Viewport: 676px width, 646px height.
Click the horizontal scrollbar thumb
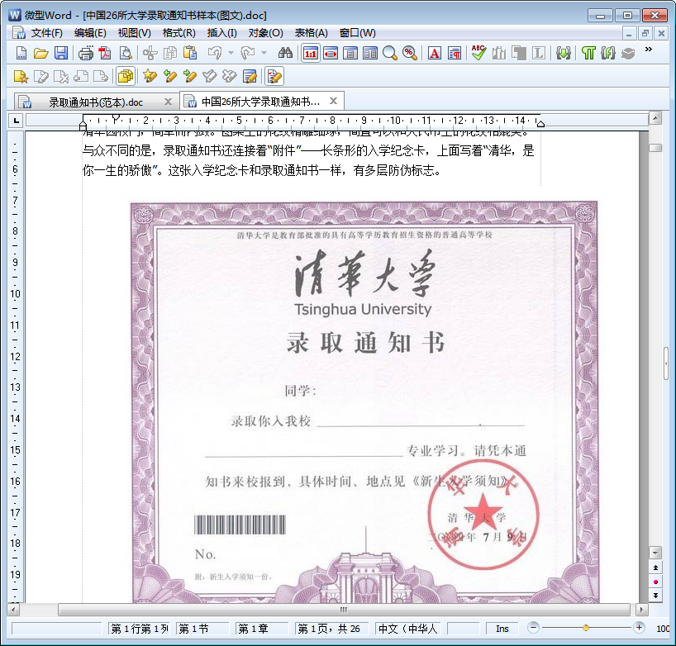[x=344, y=610]
